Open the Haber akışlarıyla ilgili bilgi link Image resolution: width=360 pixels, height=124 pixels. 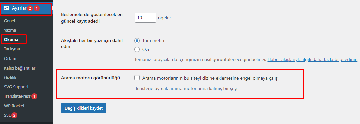click(x=313, y=60)
